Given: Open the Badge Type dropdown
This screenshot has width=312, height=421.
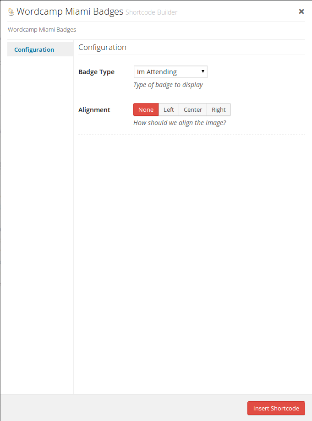Looking at the screenshot, I should click(x=170, y=71).
